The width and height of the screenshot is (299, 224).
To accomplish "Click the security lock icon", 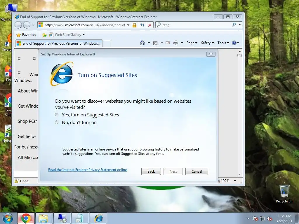I will pos(134,25).
